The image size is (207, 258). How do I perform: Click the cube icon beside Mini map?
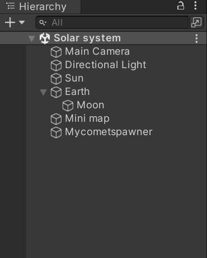56,119
